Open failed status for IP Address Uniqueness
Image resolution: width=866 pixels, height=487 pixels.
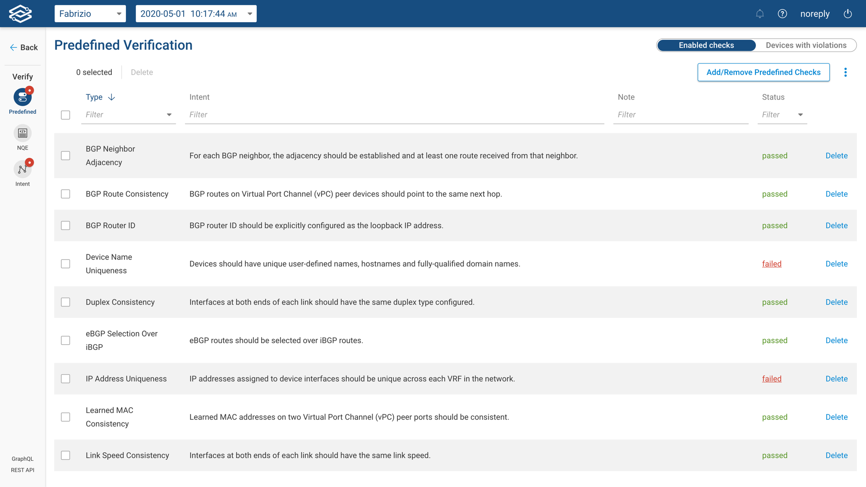click(772, 379)
